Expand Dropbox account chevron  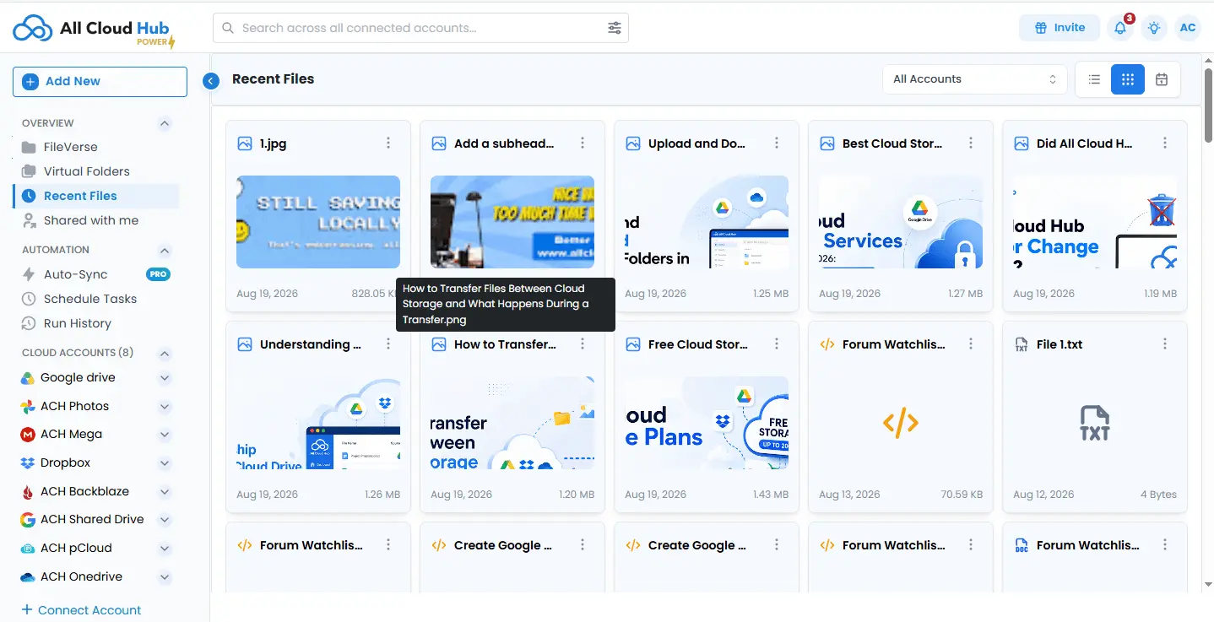point(165,463)
